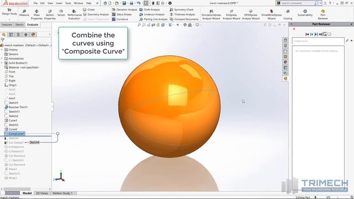Screen dimensions: 354x199
Task: Open the Costing tool
Action: (x=288, y=14)
